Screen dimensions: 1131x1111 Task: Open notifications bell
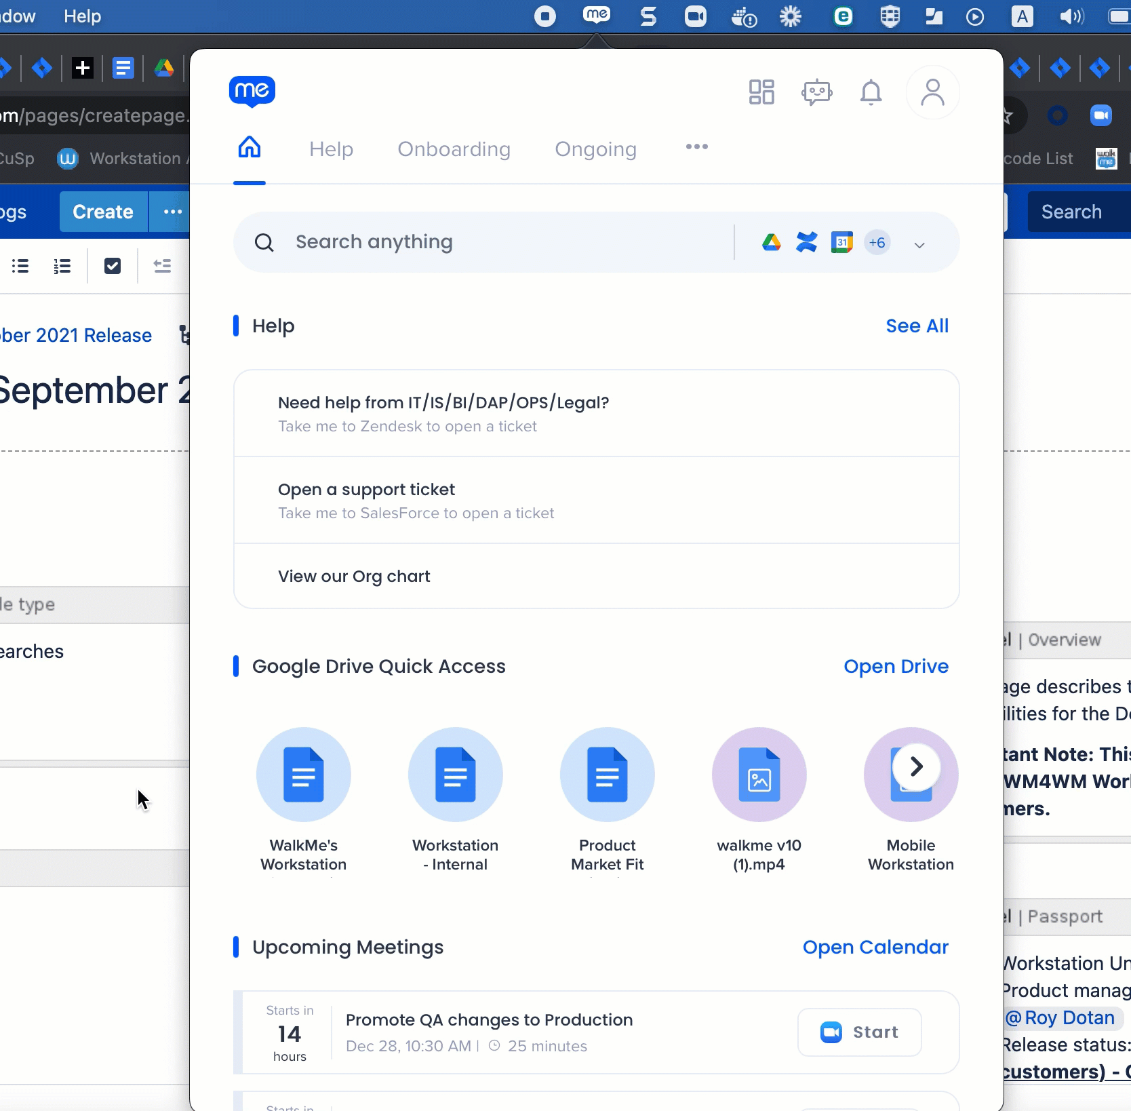(871, 92)
